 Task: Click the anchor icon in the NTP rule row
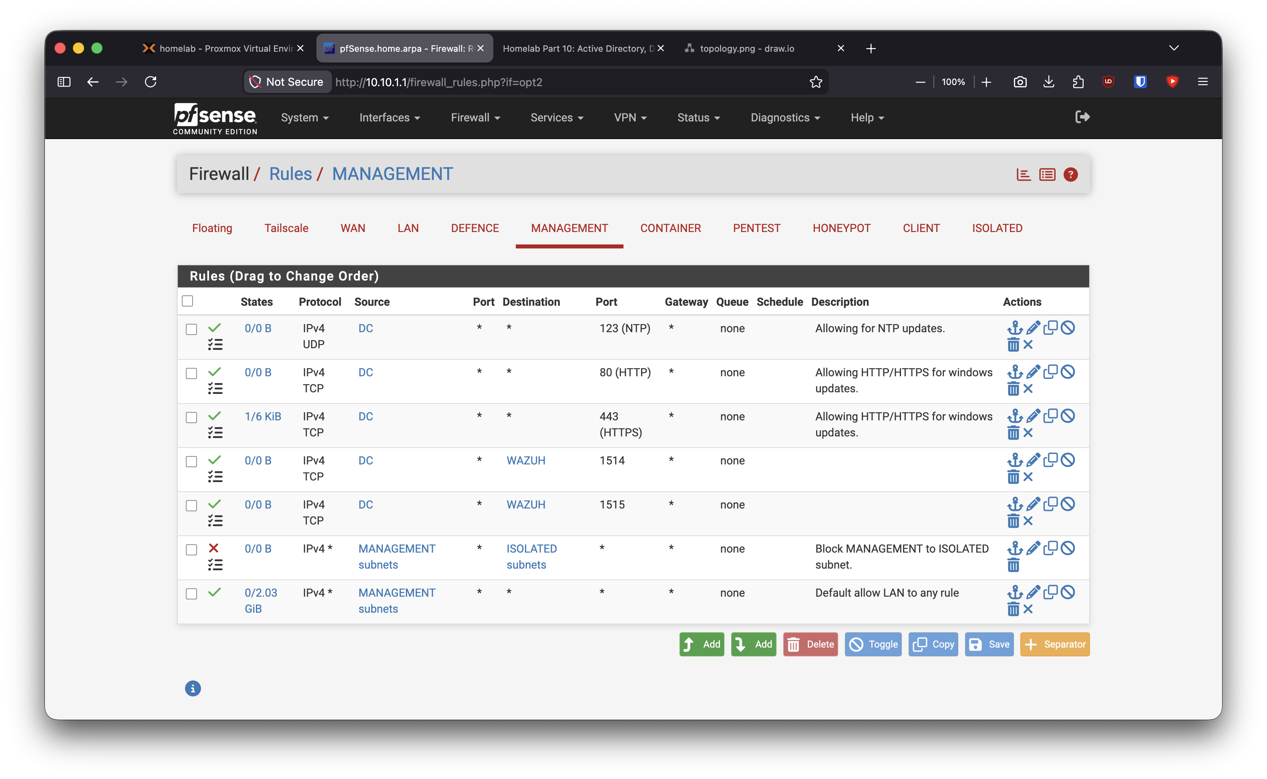pos(1014,328)
